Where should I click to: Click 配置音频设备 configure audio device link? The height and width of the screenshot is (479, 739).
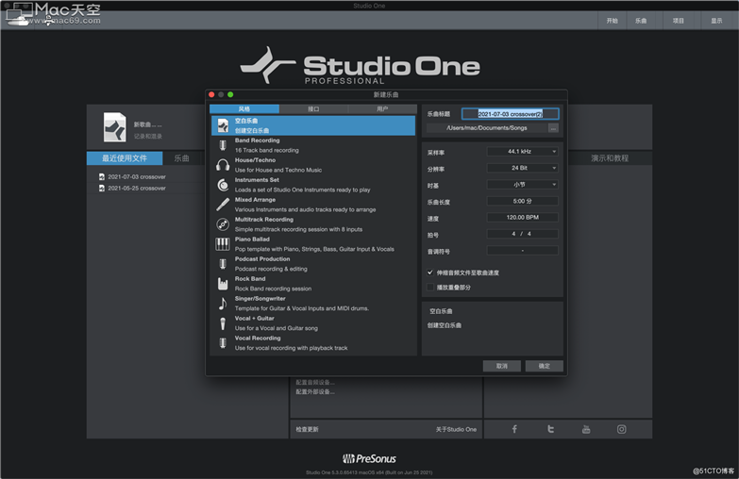(315, 382)
